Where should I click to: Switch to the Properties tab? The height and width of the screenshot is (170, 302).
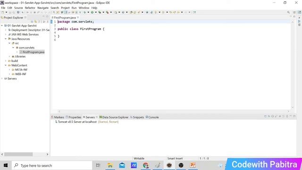(x=74, y=117)
